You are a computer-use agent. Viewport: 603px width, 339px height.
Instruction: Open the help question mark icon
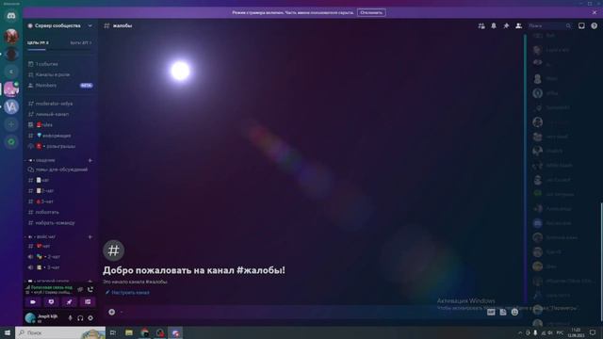click(595, 25)
